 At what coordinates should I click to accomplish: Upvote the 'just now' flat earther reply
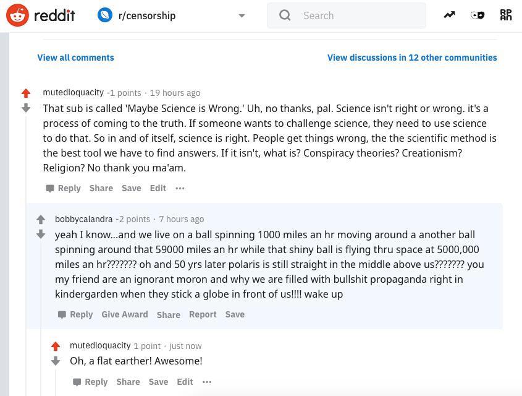tap(56, 346)
